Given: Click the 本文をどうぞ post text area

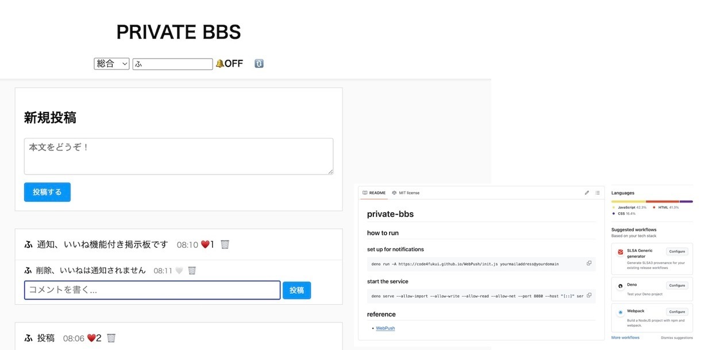Looking at the screenshot, I should pos(179,156).
